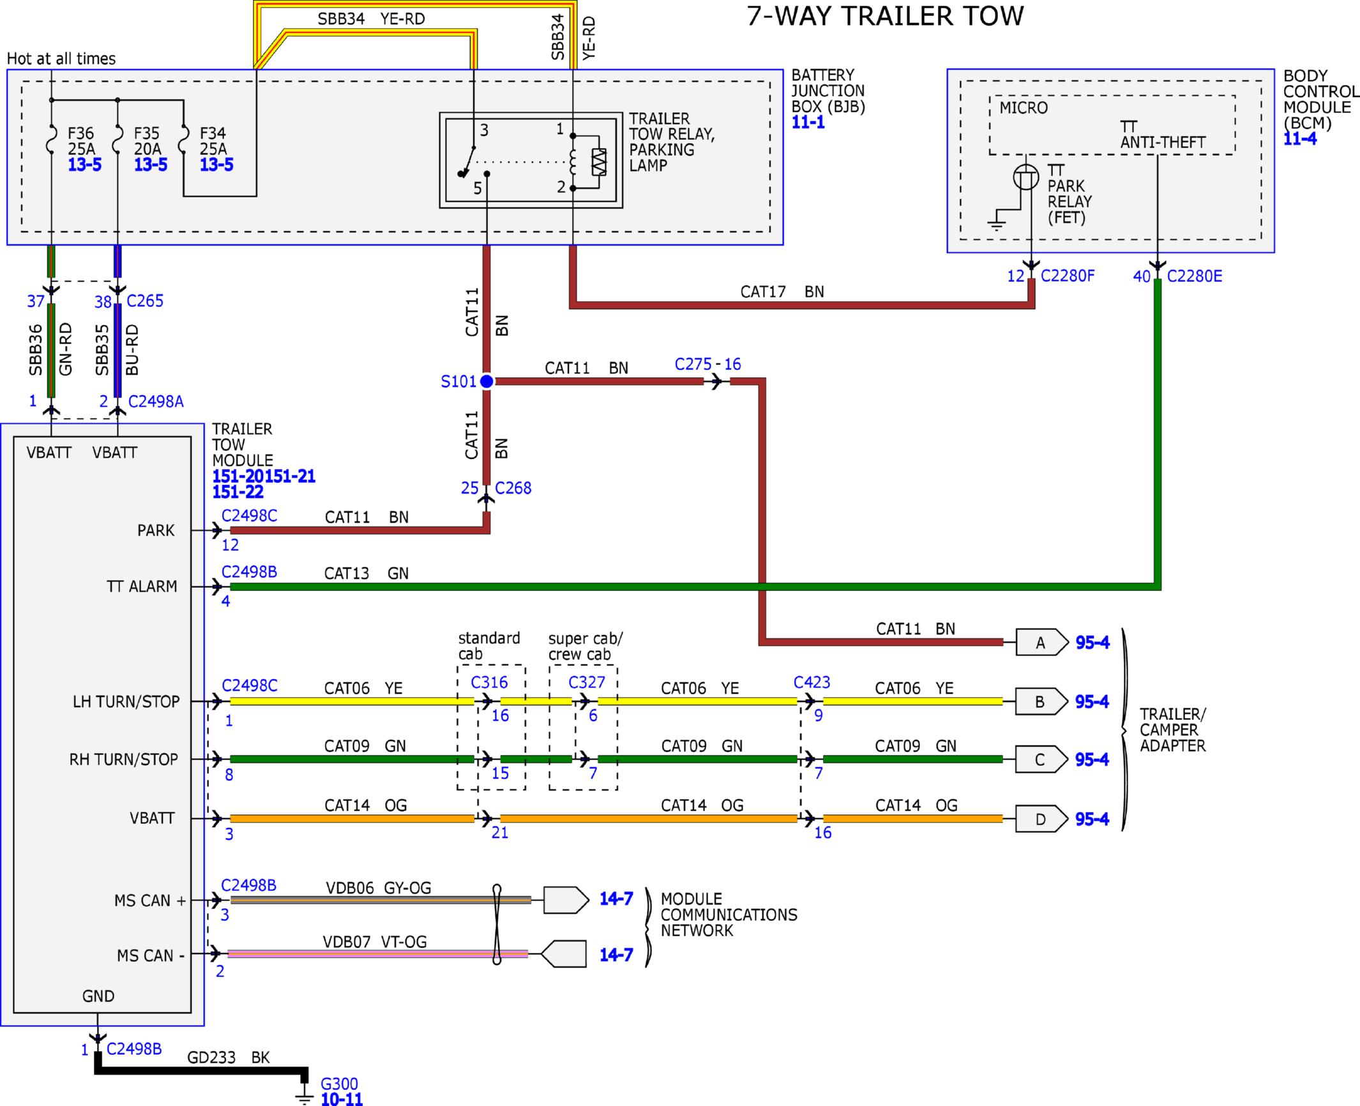This screenshot has height=1106, width=1360.
Task: Open the 151-22 trailer tow module reference
Action: [238, 492]
